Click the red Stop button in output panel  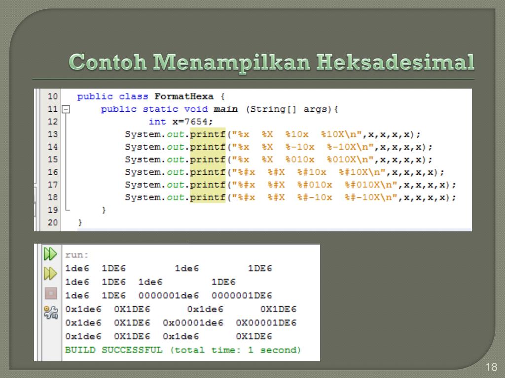pyautogui.click(x=51, y=293)
